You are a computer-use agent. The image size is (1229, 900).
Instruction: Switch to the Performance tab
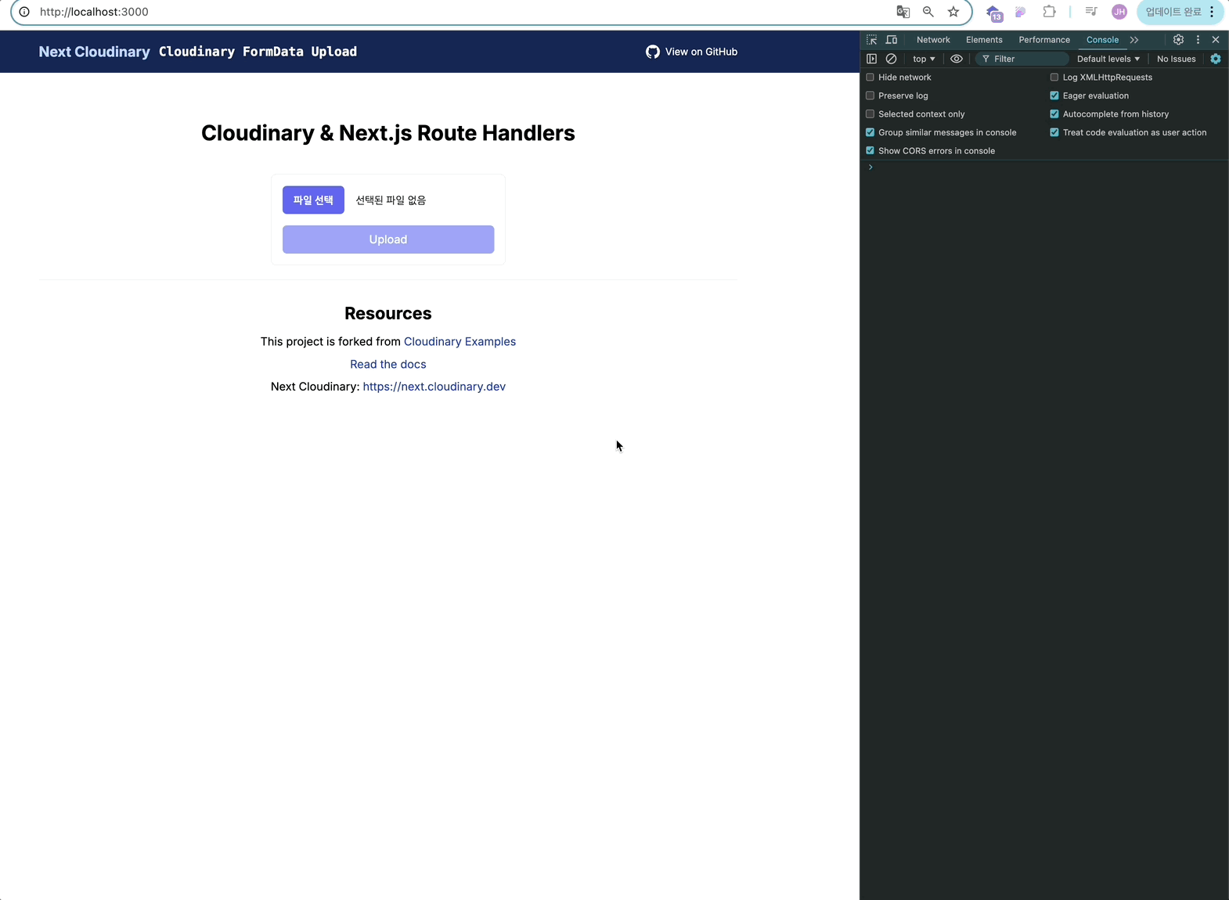click(1044, 40)
